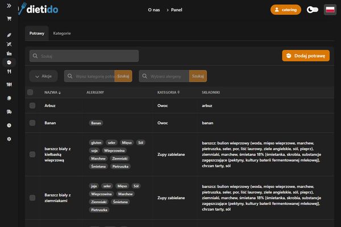Check the Banan row checkbox

coord(32,123)
